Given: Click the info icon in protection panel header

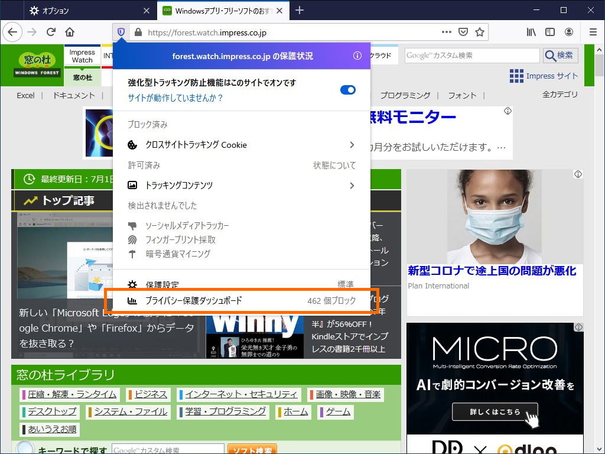Looking at the screenshot, I should (x=357, y=56).
